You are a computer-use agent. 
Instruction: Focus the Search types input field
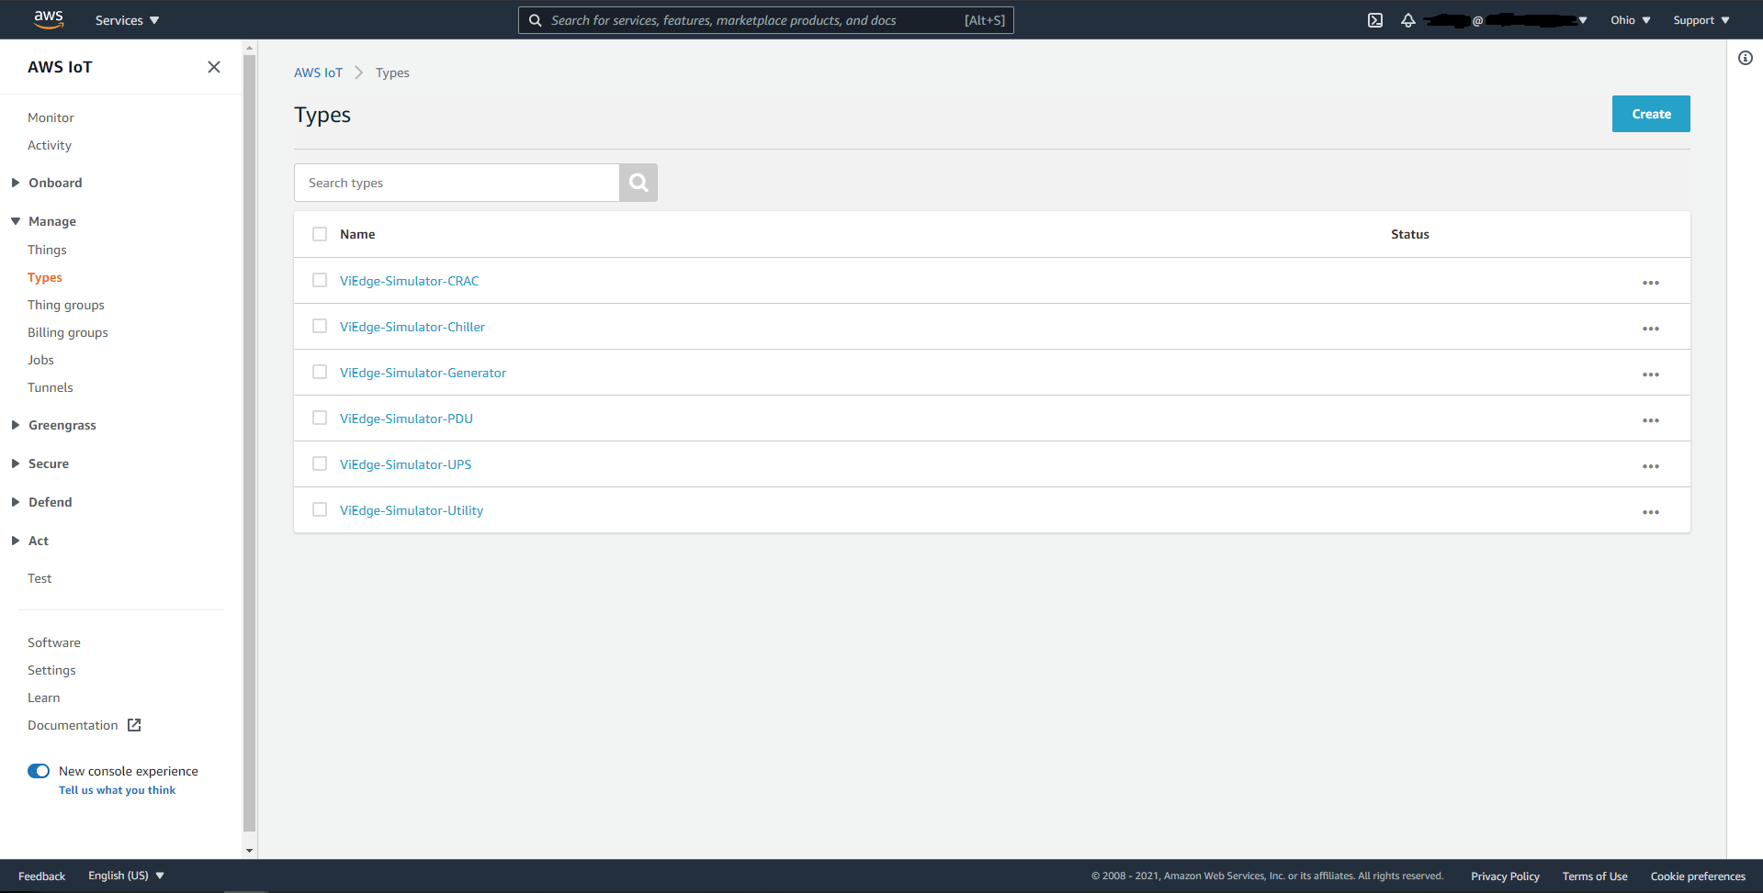tap(457, 183)
